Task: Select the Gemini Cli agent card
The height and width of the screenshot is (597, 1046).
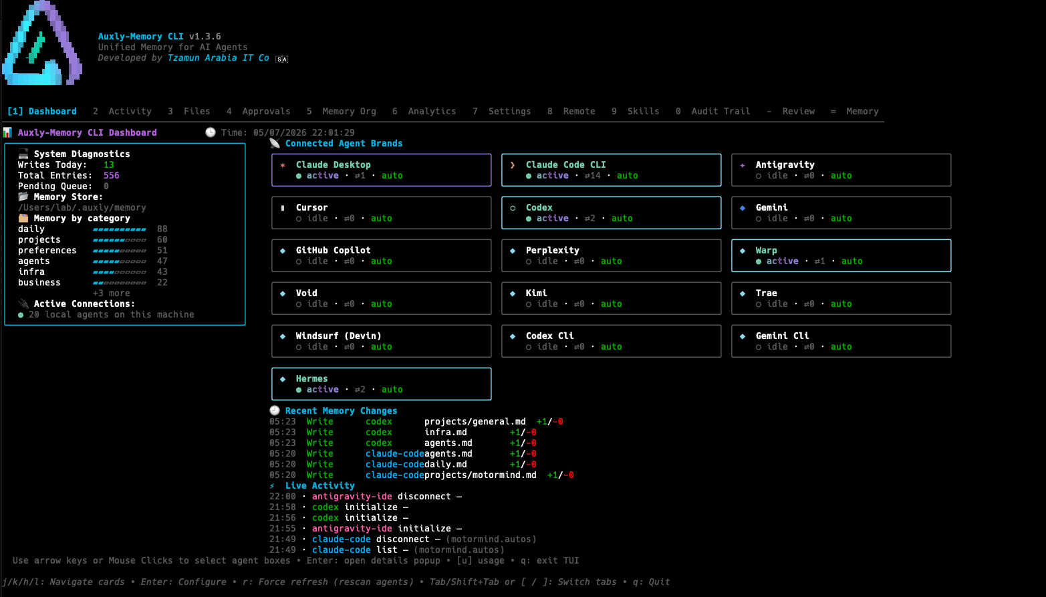Action: (841, 341)
